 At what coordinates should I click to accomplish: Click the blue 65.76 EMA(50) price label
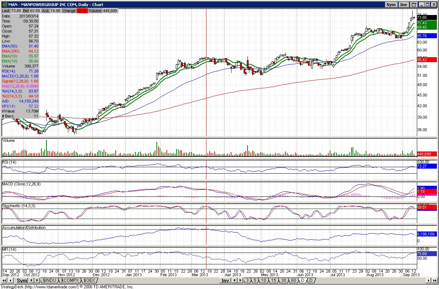427,36
